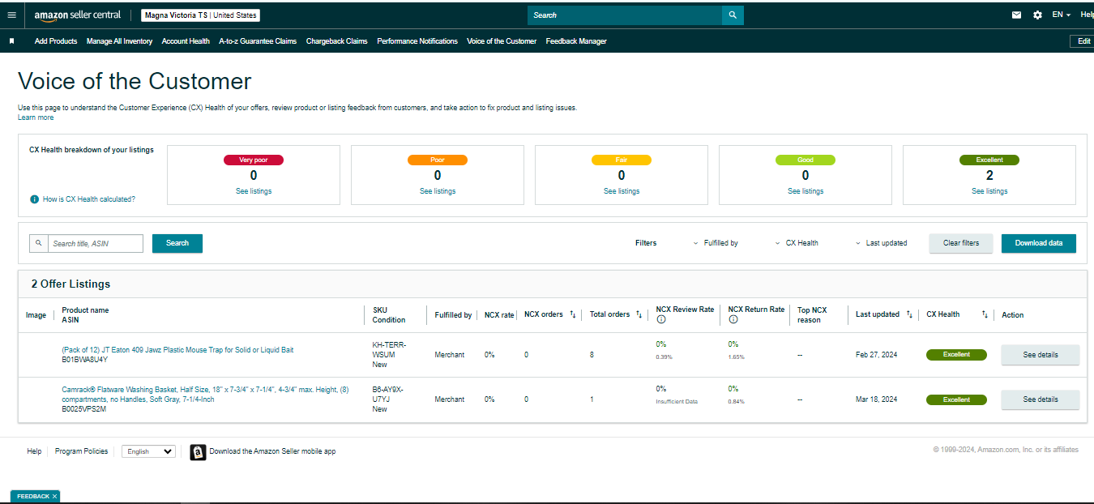Open Chargeback Claims
This screenshot has height=504, width=1094.
(x=336, y=41)
